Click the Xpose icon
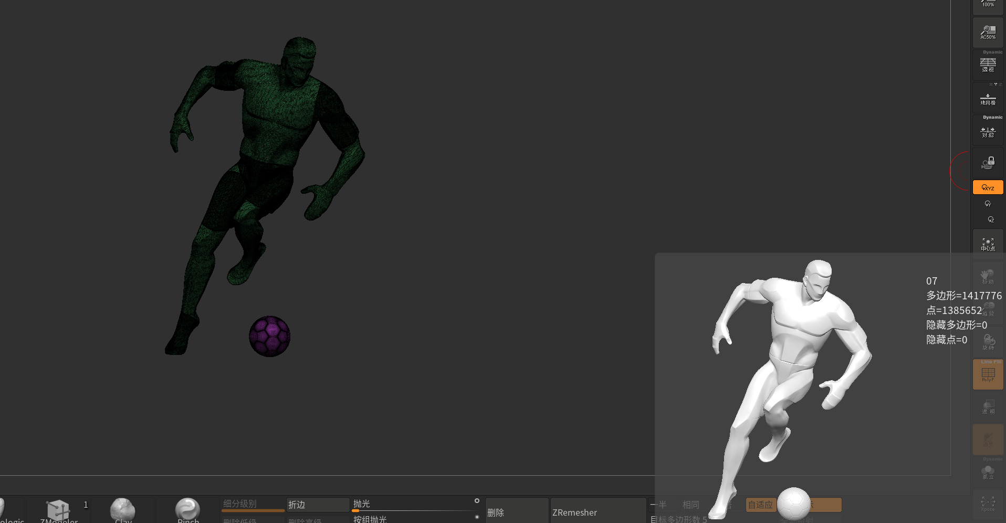Screen dimensions: 1006x523 (988, 505)
